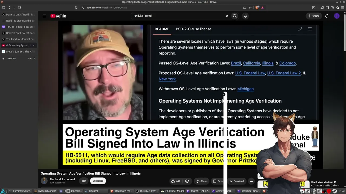Switch to the #general Discord window
This screenshot has height=194, width=346.
71,191
